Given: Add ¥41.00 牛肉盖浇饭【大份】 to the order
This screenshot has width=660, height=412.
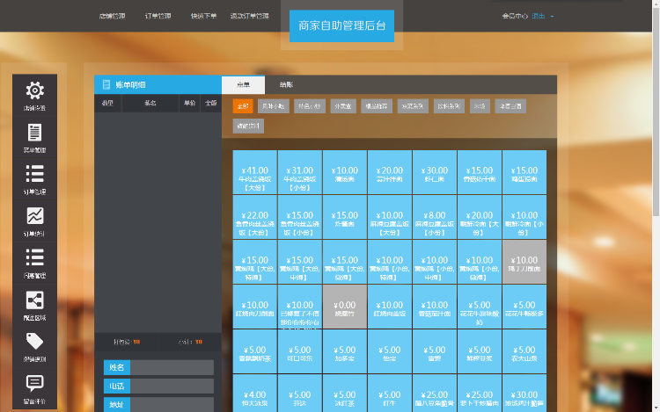Looking at the screenshot, I should pyautogui.click(x=254, y=172).
